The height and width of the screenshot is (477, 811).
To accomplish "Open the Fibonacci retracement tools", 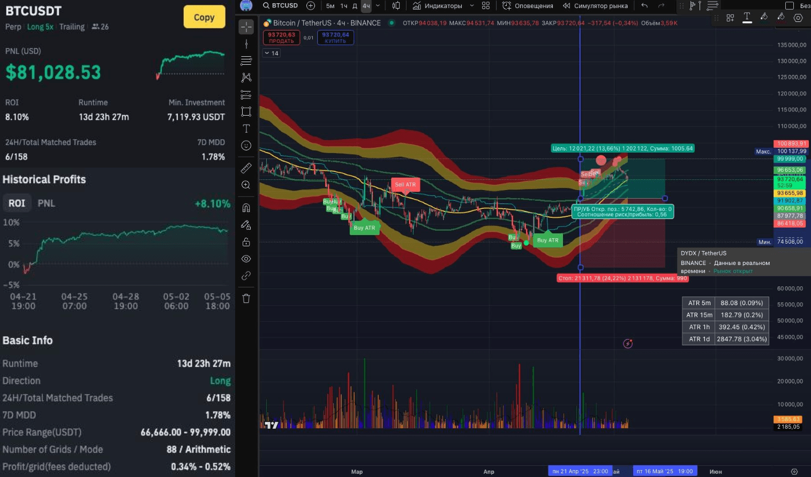I will [x=246, y=60].
